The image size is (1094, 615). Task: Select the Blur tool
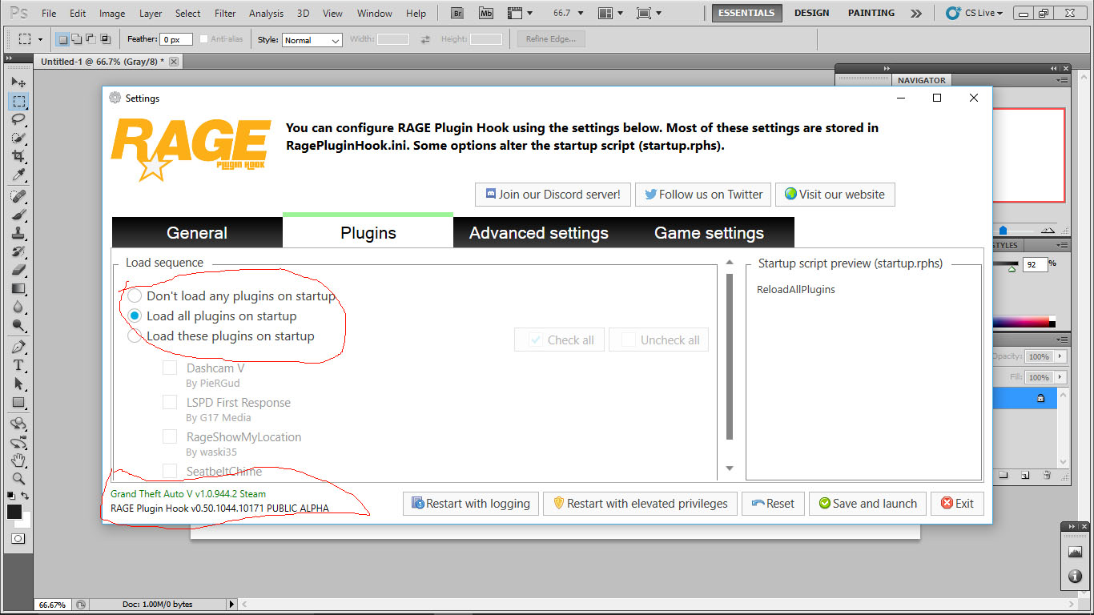[x=18, y=307]
